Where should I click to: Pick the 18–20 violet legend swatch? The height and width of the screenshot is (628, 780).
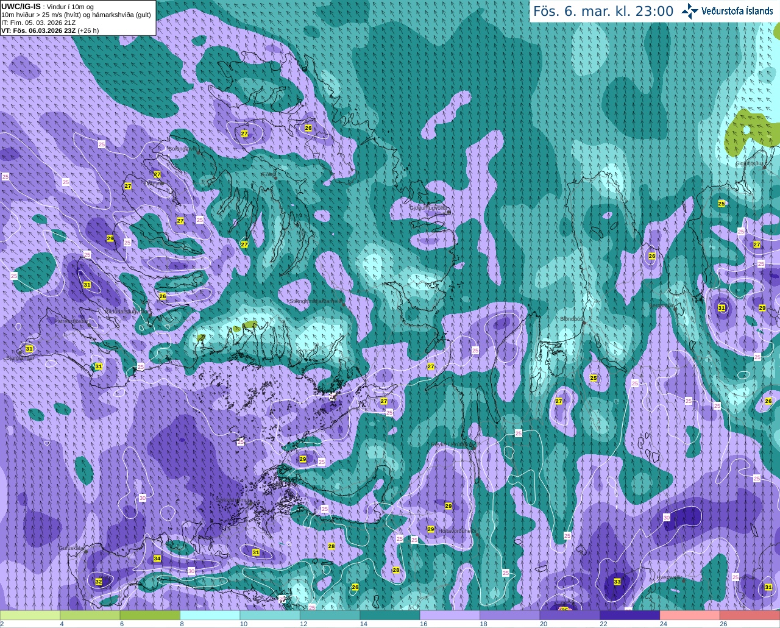pyautogui.click(x=510, y=615)
